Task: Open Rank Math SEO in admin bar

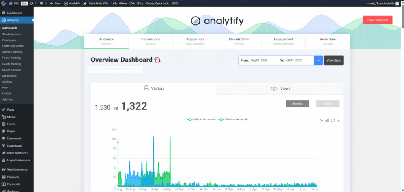Action: click(95, 3)
